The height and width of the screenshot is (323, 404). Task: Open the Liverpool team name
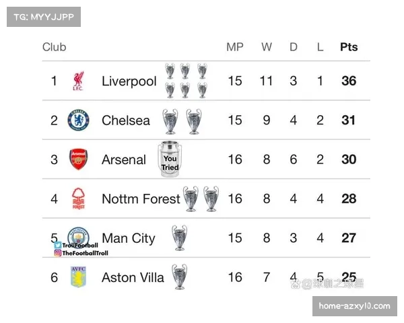pyautogui.click(x=129, y=81)
